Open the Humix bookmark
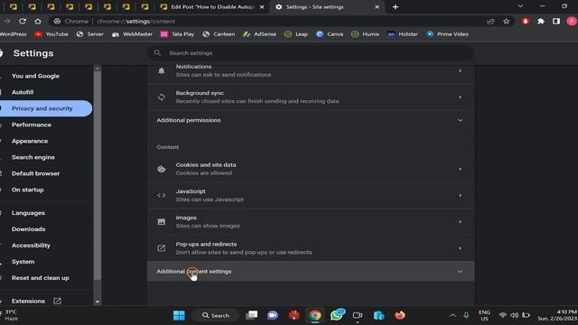The width and height of the screenshot is (578, 325). click(x=365, y=34)
